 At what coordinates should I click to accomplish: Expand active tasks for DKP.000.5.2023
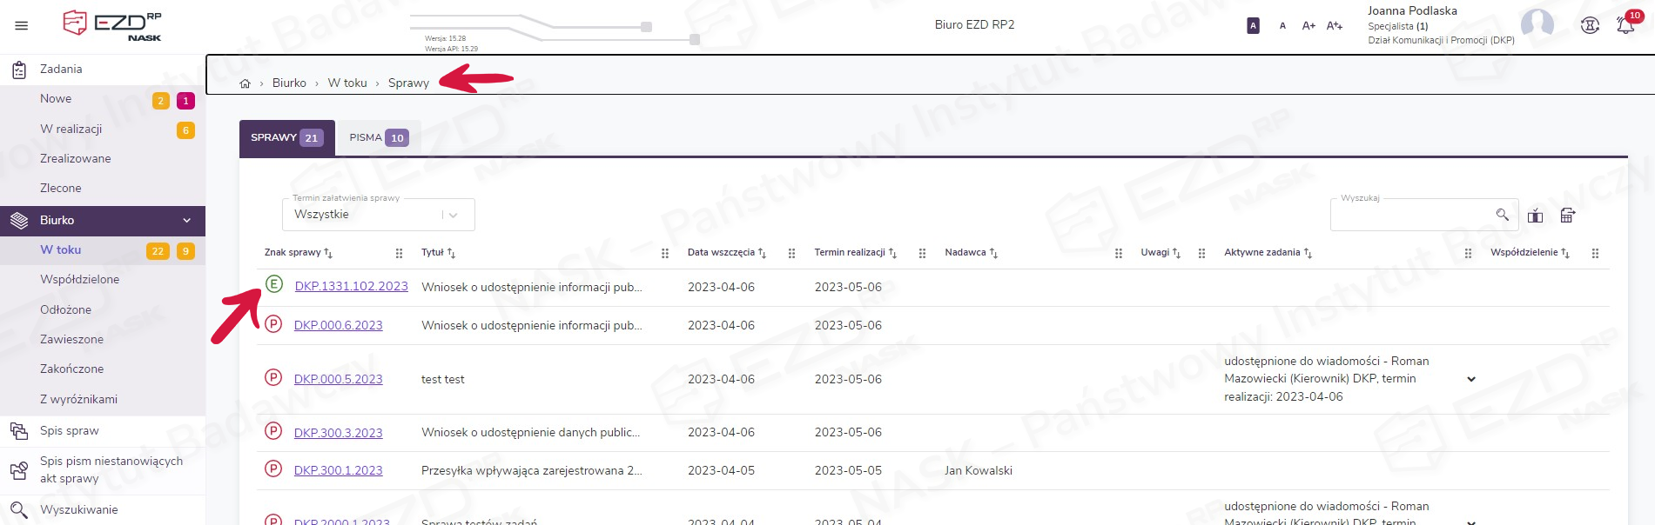click(x=1470, y=379)
